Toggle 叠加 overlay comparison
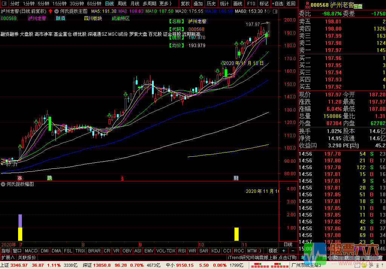 coord(198,4)
